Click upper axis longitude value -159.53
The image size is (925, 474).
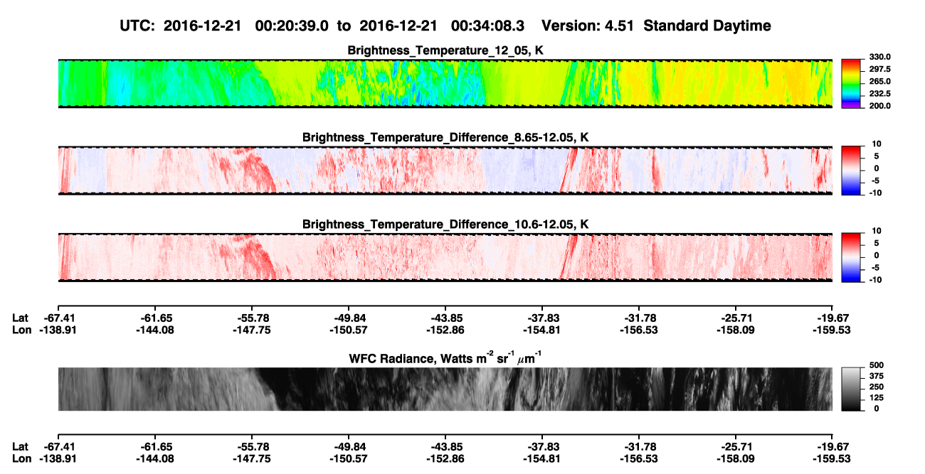(x=832, y=330)
